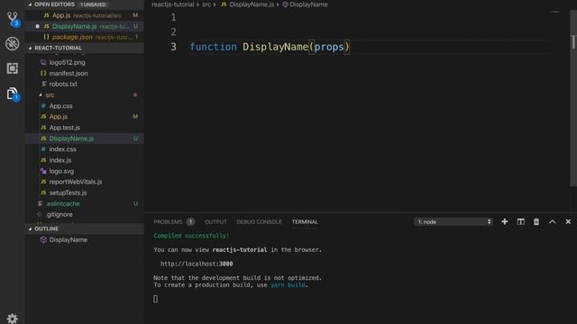Create a new terminal with plus icon
The height and width of the screenshot is (324, 577).
coord(505,222)
